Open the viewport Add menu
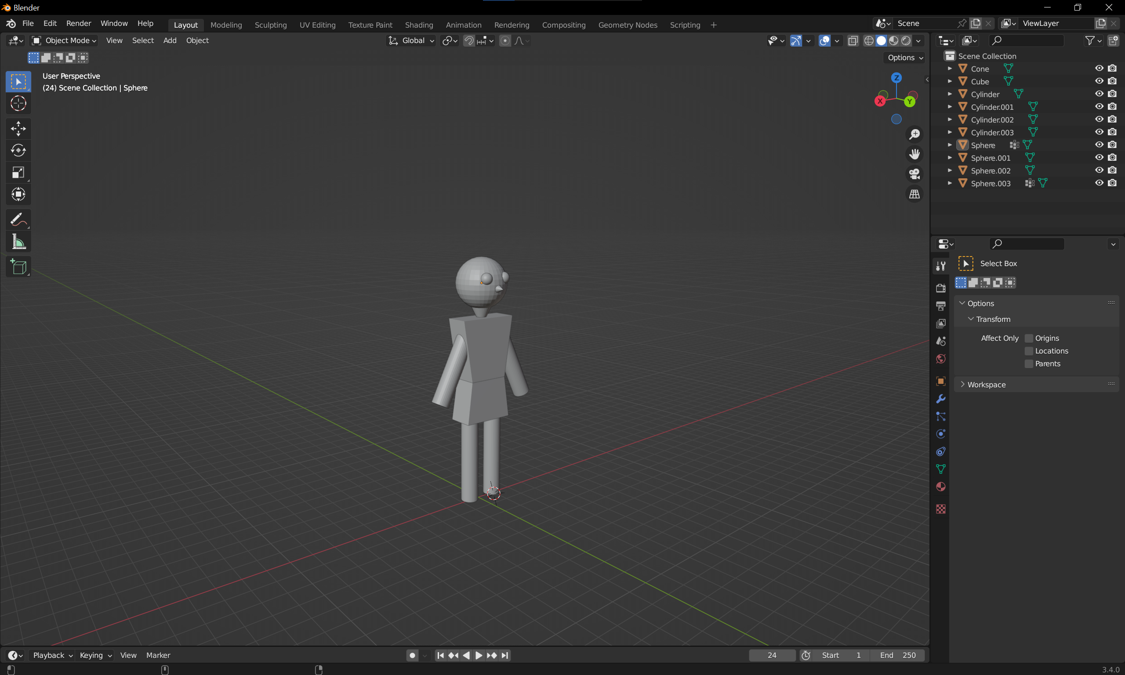 (x=170, y=40)
